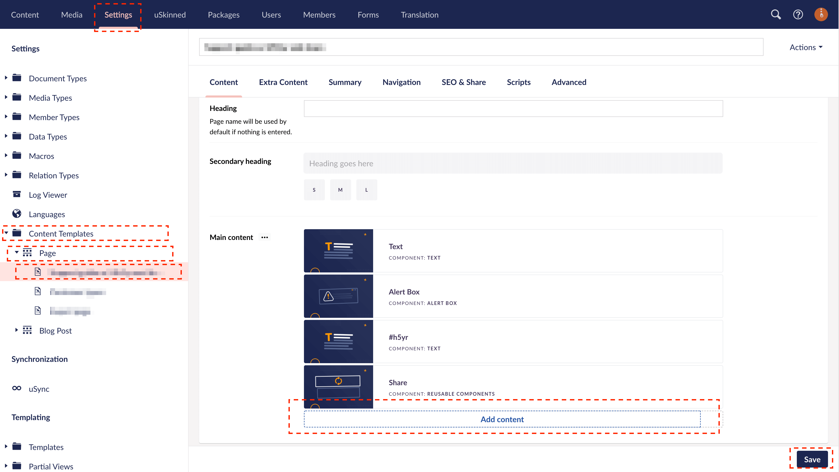Switch to the SEO & Share tab
839x472 pixels.
tap(464, 82)
